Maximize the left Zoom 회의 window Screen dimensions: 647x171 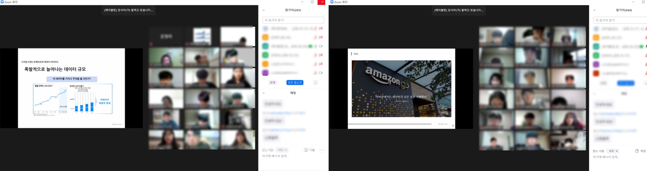[312, 2]
